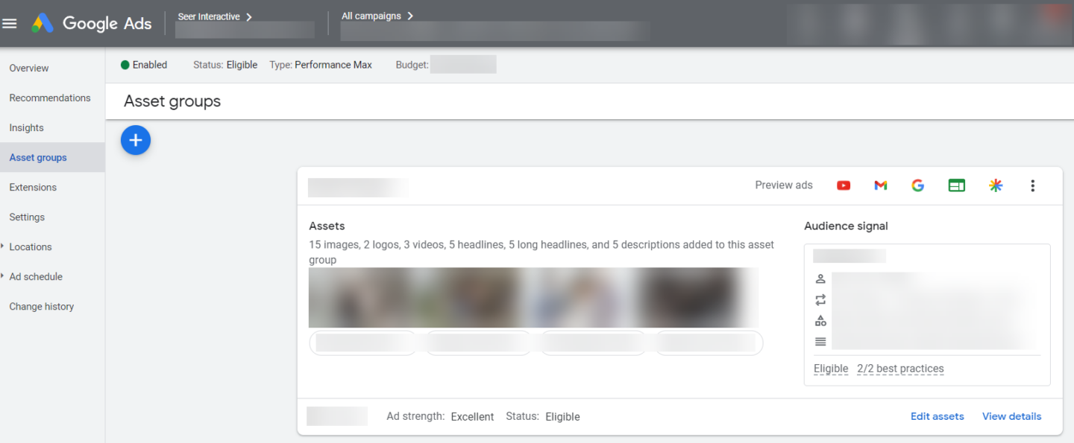
Task: Open Recommendations in sidebar
Action: (x=50, y=98)
